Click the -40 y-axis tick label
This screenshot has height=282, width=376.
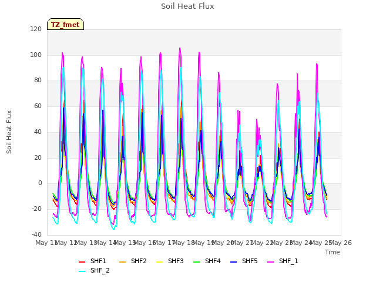tap(36, 234)
